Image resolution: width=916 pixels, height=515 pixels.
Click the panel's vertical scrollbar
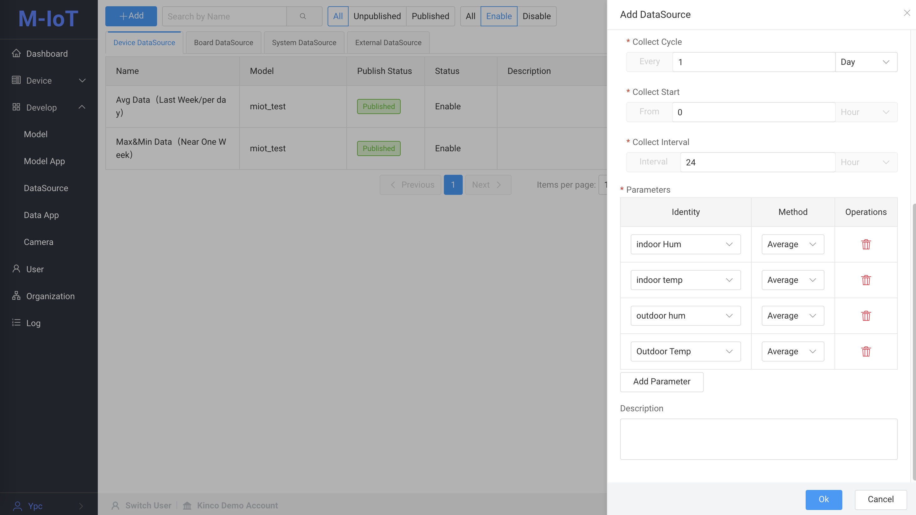click(x=914, y=342)
